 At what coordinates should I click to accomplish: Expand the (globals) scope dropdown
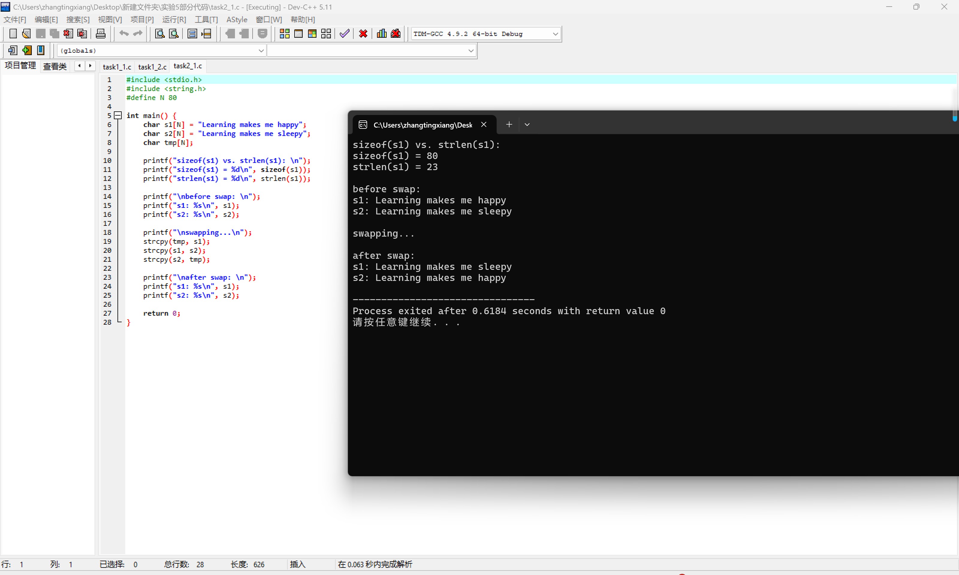tap(261, 51)
